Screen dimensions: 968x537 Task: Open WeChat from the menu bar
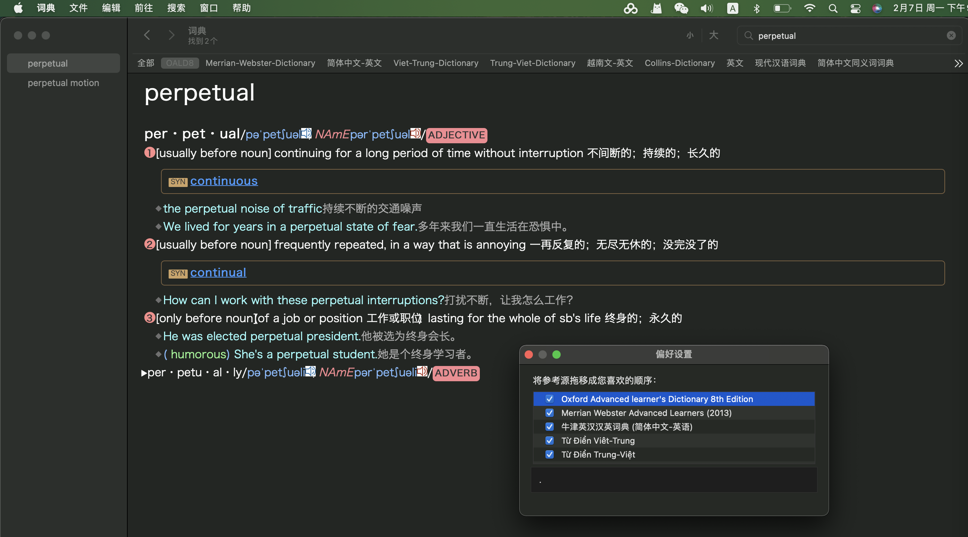point(681,8)
